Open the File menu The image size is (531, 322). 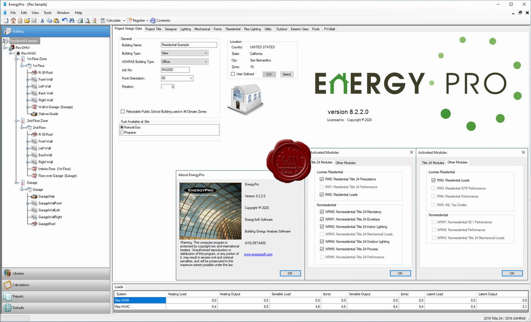pyautogui.click(x=13, y=13)
